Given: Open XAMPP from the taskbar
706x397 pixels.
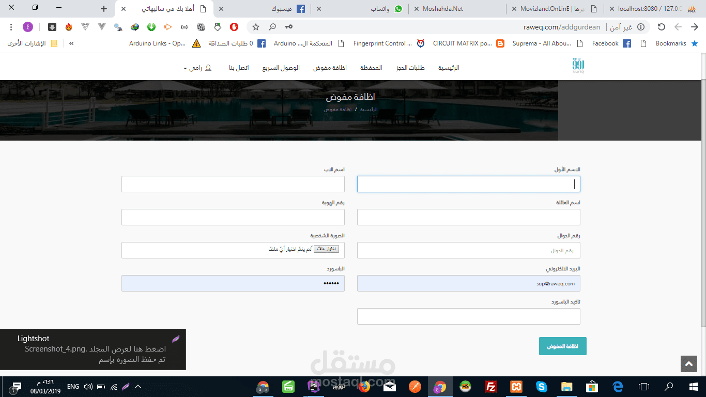Looking at the screenshot, I should click(515, 387).
